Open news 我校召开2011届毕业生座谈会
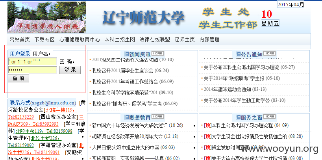Screen dimensions: 322x160 coord(122,71)
